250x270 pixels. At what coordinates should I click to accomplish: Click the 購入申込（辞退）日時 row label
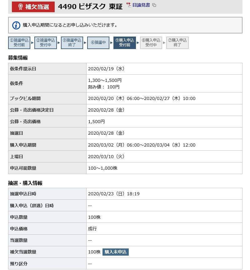32,206
